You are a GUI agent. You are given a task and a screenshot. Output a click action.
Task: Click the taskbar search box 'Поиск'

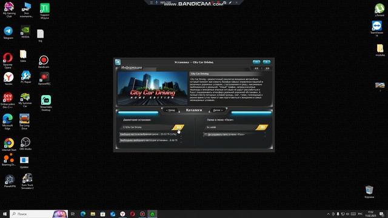point(39,214)
